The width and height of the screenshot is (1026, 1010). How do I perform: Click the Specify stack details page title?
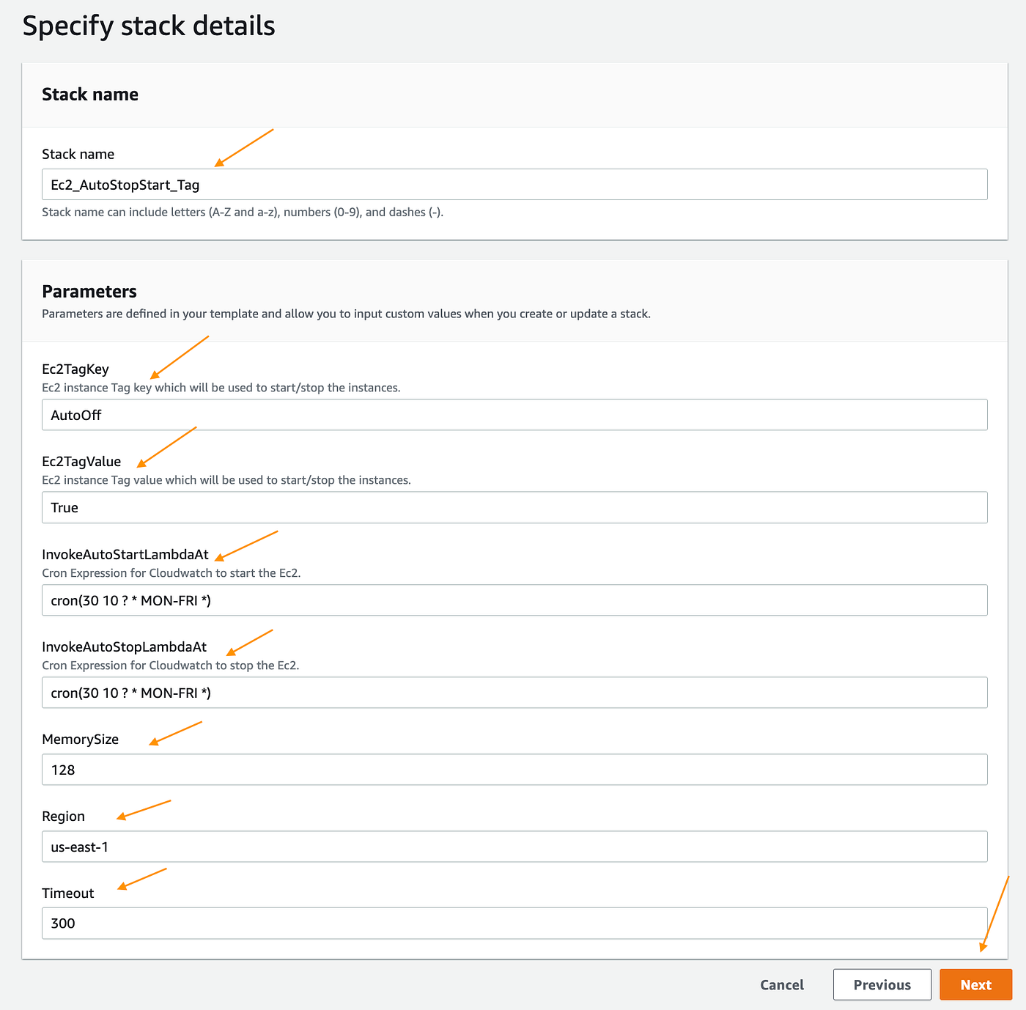(x=150, y=26)
